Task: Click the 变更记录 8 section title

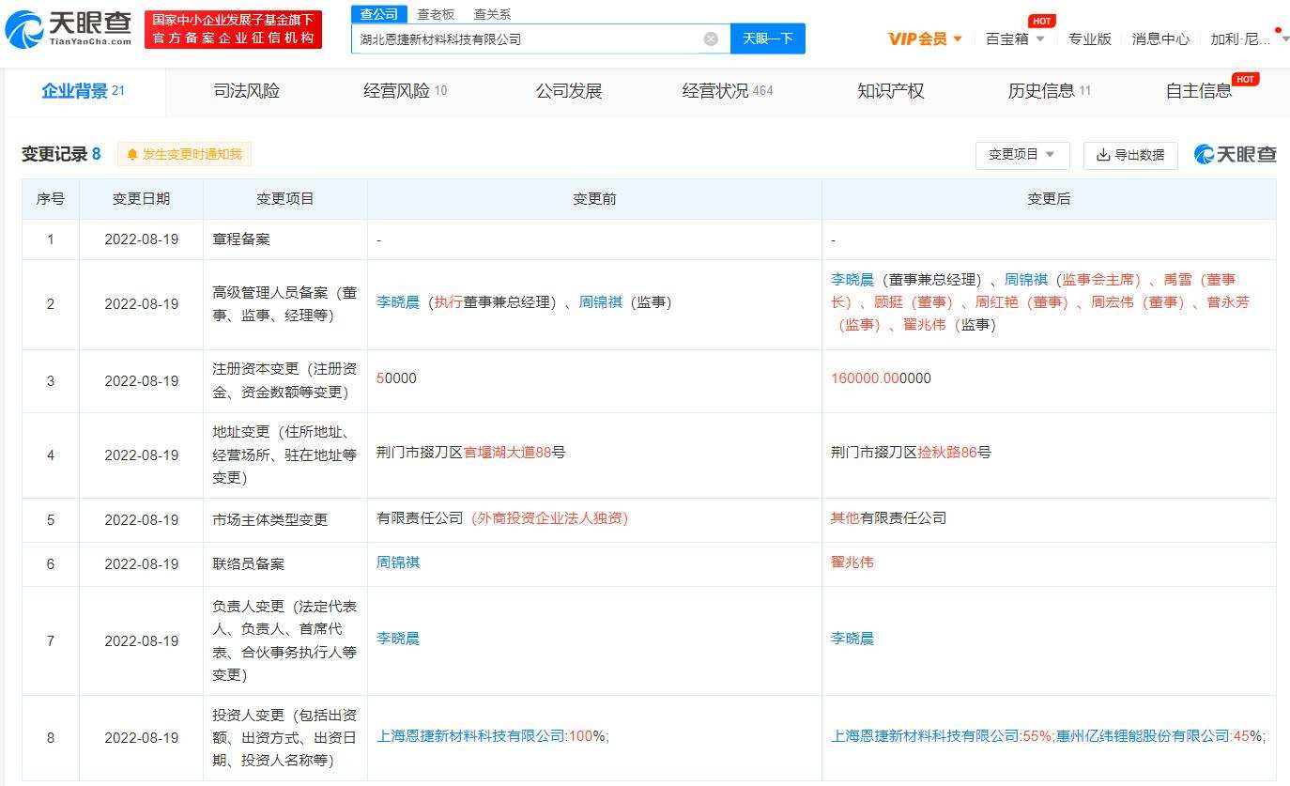Action: (x=61, y=154)
